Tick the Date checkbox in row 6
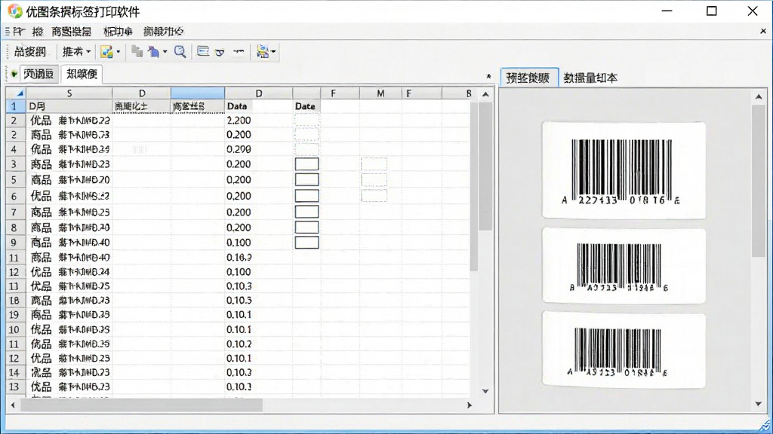The height and width of the screenshot is (434, 773). point(306,196)
